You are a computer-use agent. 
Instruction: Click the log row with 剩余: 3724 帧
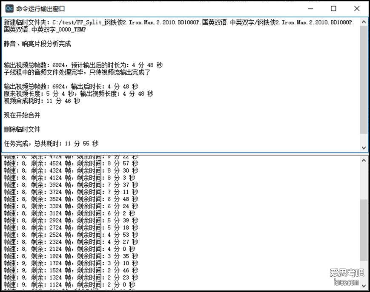pyautogui.click(x=71, y=192)
